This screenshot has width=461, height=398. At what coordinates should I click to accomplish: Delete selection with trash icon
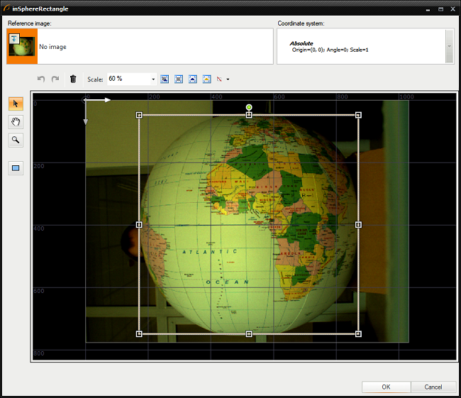point(73,79)
